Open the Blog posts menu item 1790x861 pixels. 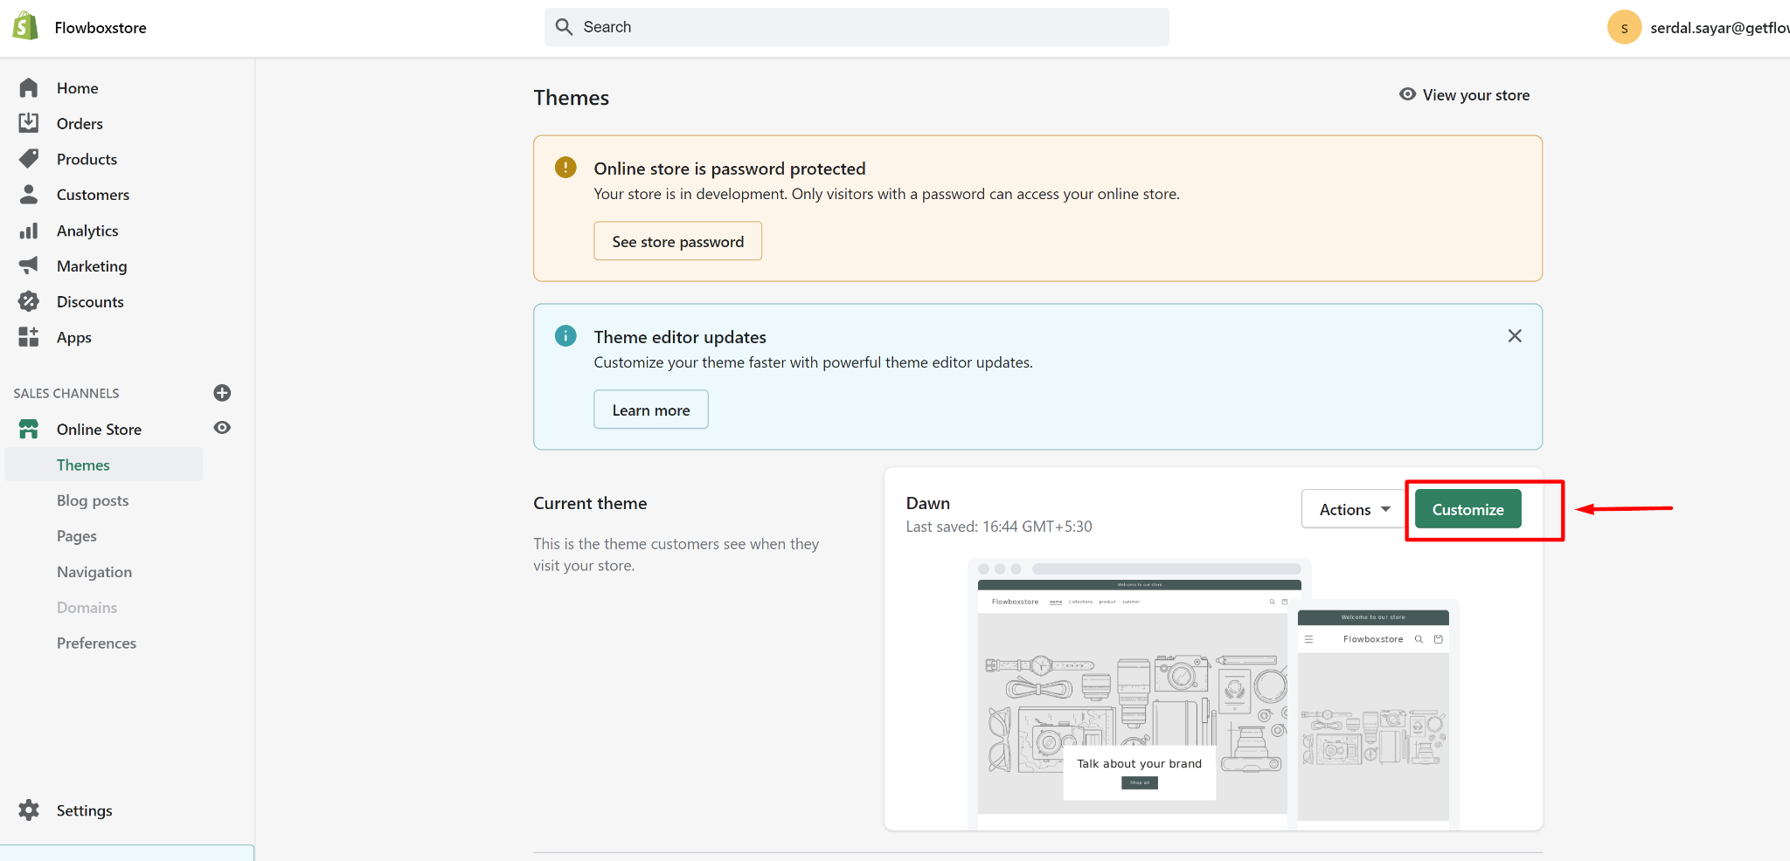93,500
